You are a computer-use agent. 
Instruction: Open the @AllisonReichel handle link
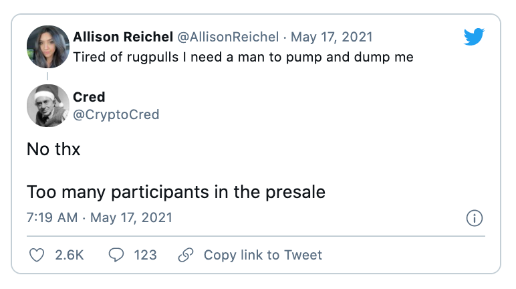click(x=227, y=37)
